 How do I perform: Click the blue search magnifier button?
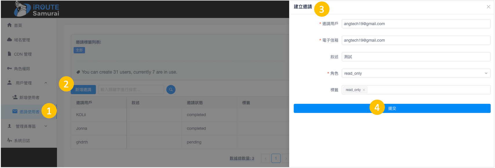171,89
